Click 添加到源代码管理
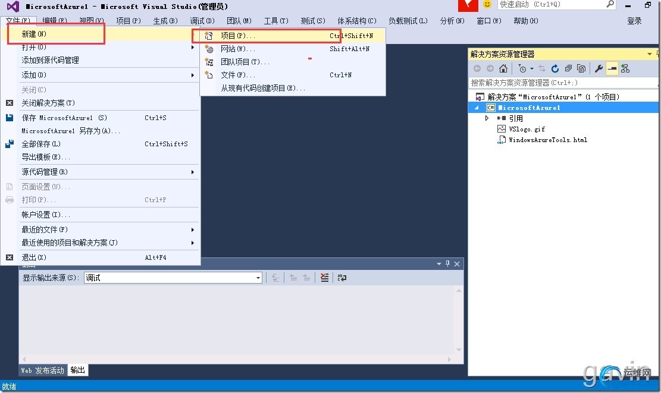The width and height of the screenshot is (661, 393). point(101,60)
